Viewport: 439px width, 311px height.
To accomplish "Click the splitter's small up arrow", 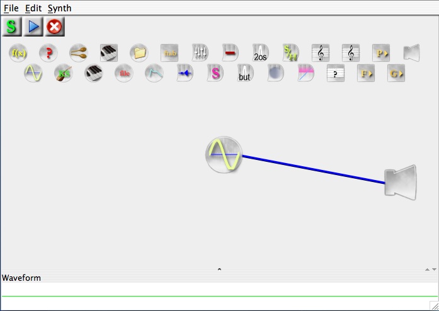I will pyautogui.click(x=426, y=269).
